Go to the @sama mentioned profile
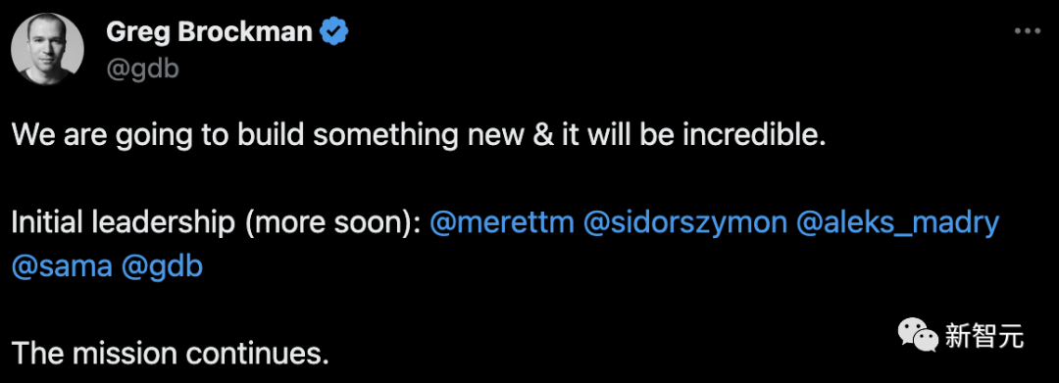This screenshot has width=1059, height=383. 62,267
